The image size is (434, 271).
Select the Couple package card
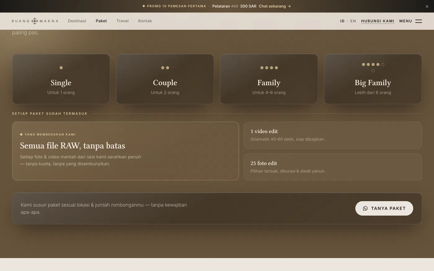pyautogui.click(x=165, y=79)
